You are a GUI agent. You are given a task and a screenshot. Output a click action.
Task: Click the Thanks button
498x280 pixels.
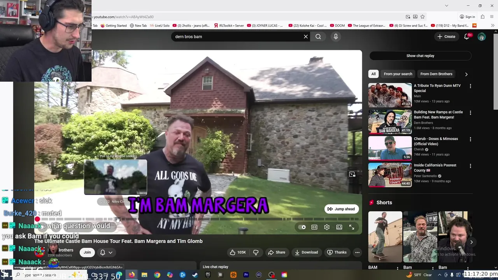pyautogui.click(x=337, y=252)
